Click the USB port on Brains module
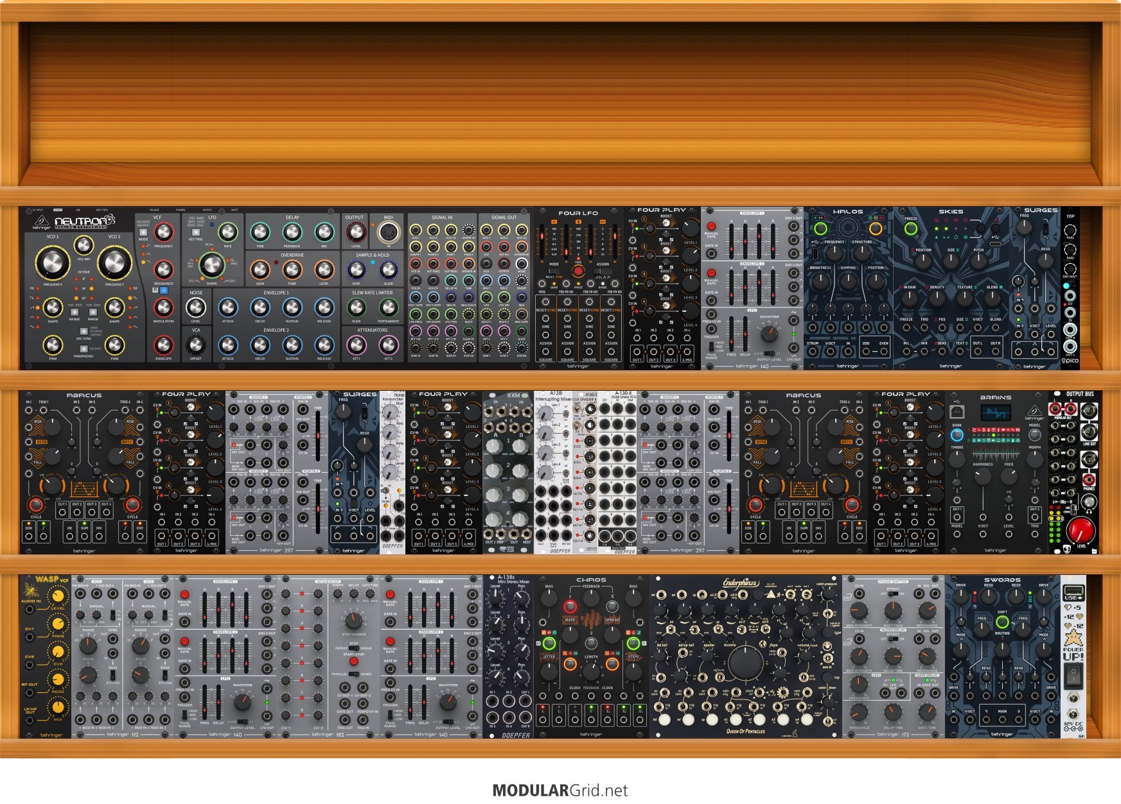This screenshot has width=1121, height=804. [x=957, y=412]
